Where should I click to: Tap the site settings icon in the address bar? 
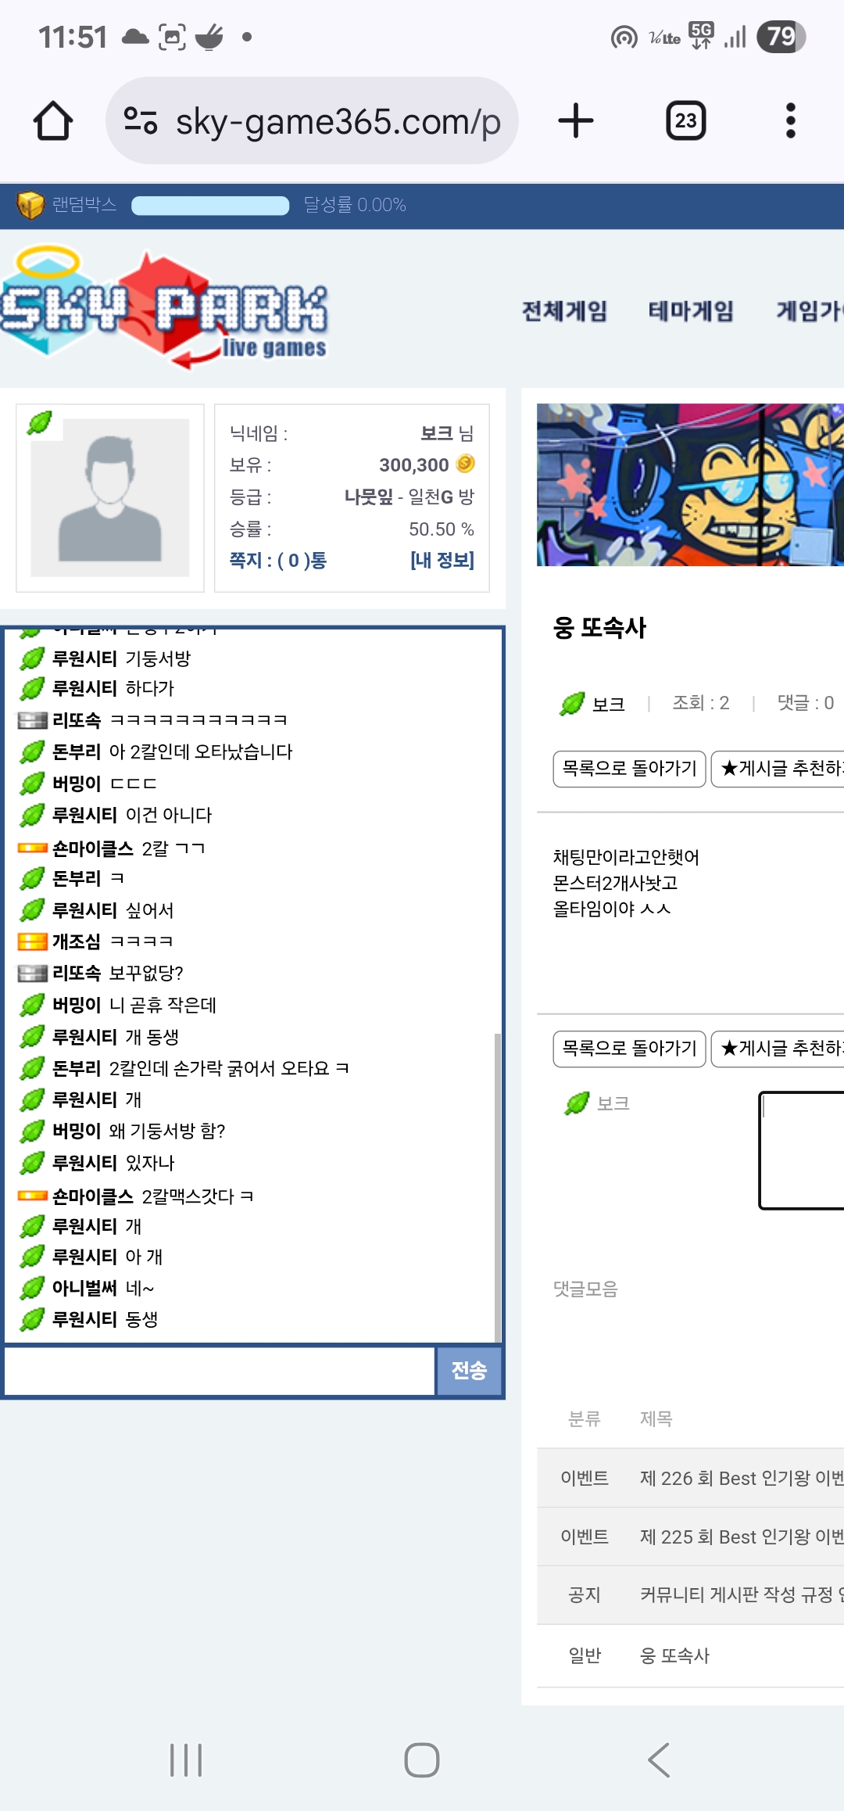(141, 121)
